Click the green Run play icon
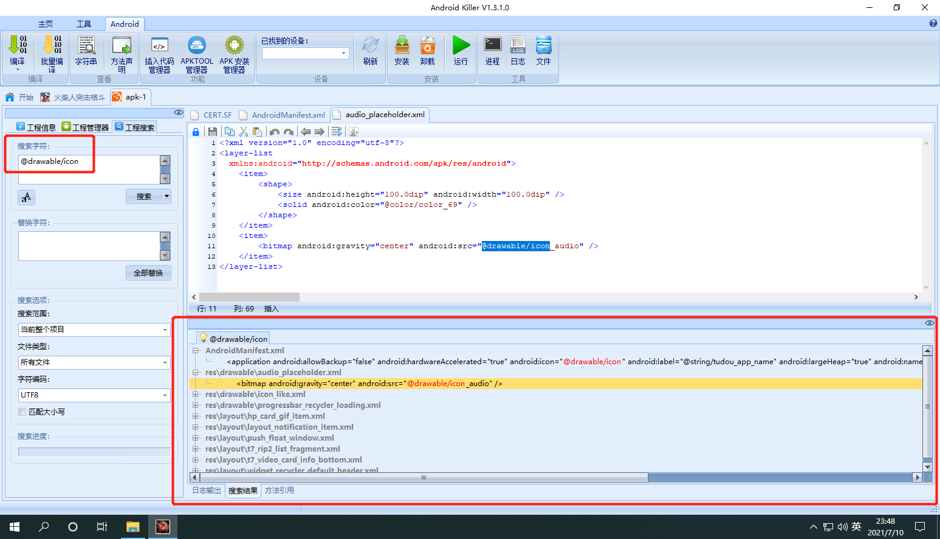 (x=461, y=46)
